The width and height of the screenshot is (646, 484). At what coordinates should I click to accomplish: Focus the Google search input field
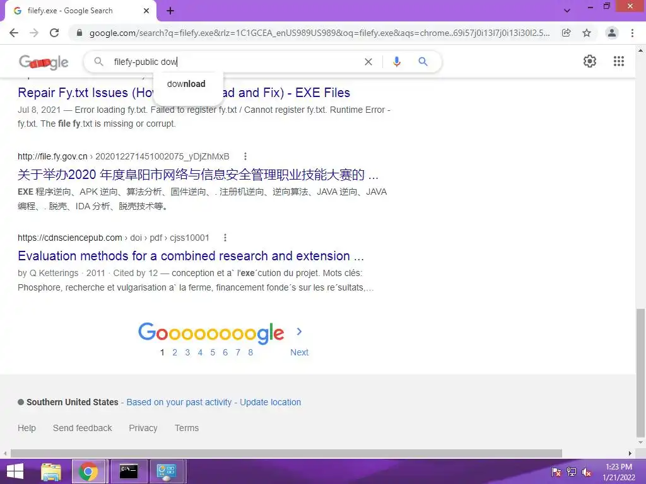[235, 62]
